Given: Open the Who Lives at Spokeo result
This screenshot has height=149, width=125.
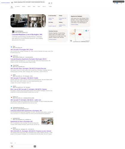Looking at the screenshot, I should (x=29, y=89).
